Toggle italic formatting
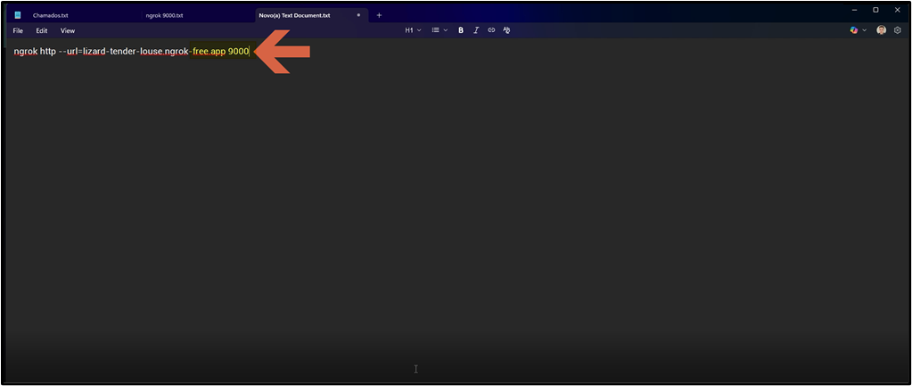The image size is (912, 386). (x=476, y=30)
